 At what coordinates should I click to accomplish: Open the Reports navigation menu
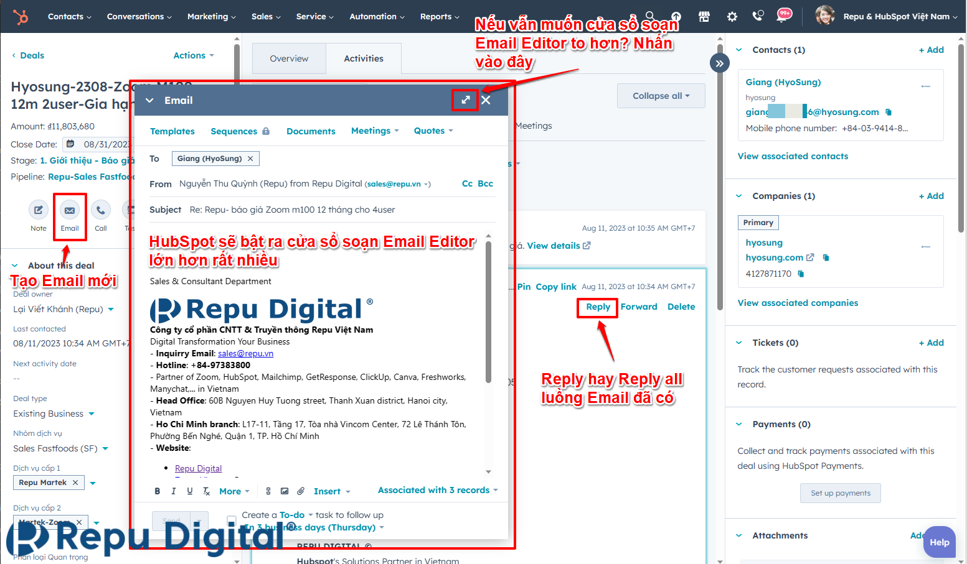[440, 17]
